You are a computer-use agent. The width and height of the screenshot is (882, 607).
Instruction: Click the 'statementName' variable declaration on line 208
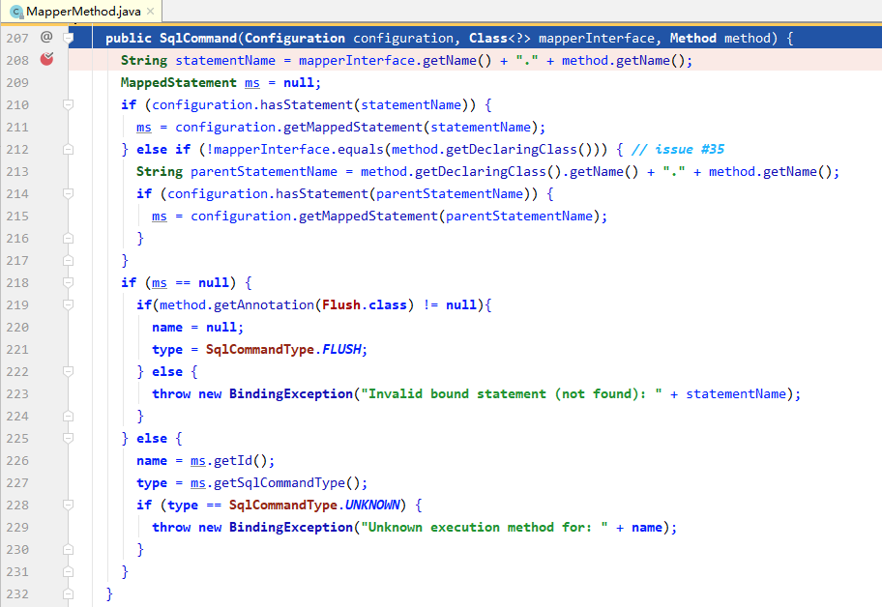click(x=225, y=60)
